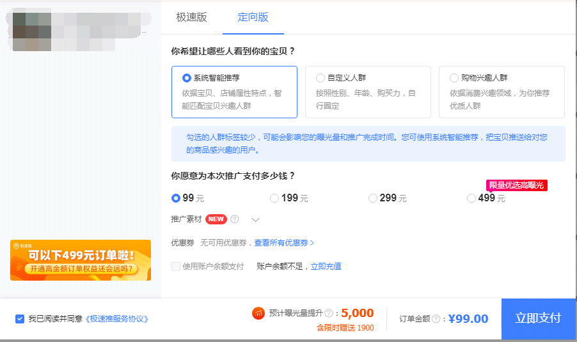Open 查看所有优惠券 link
Viewport: 577px width, 342px height.
(x=284, y=243)
